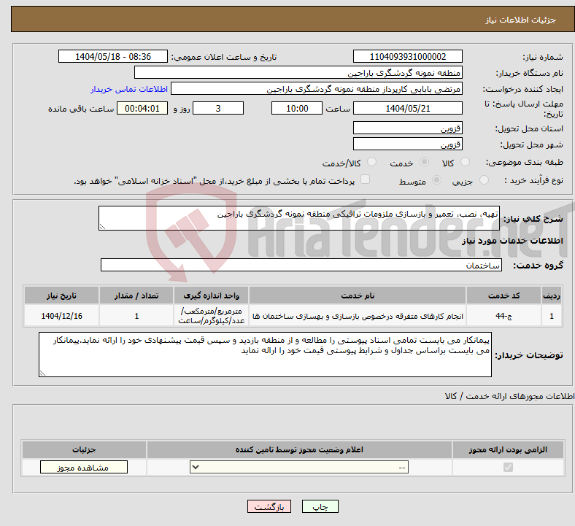Image resolution: width=575 pixels, height=526 pixels.
Task: Click the general need description textarea
Action: point(299,218)
